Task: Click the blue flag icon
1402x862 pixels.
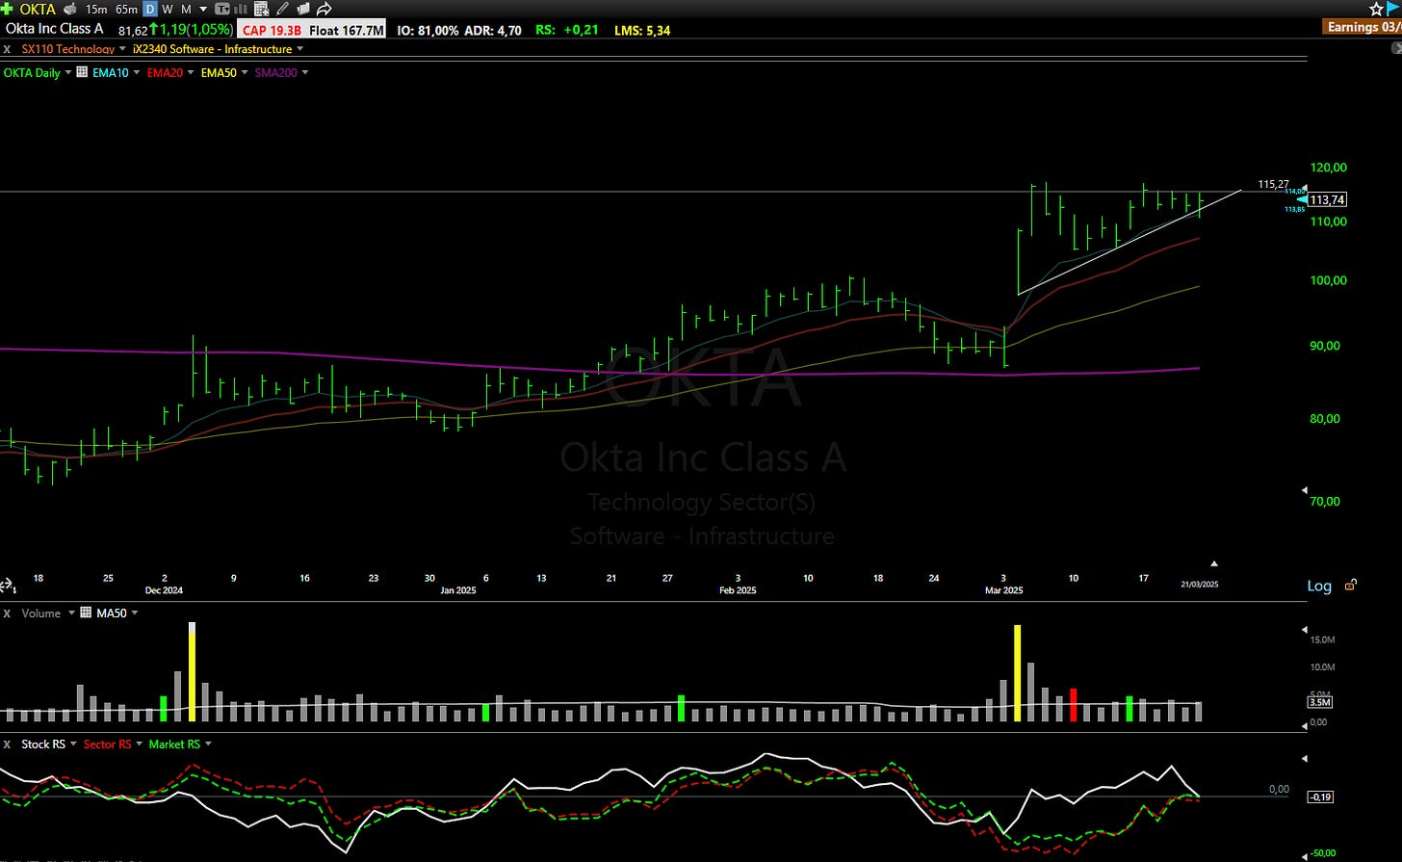Action: point(1393,9)
